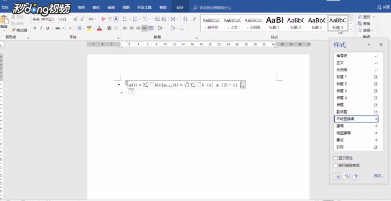Open the change case Aa dropdown
Viewport: 391px width, 201px height.
[92, 19]
